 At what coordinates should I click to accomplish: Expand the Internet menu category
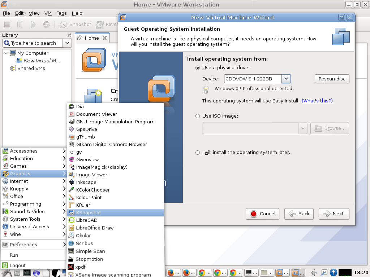34,181
